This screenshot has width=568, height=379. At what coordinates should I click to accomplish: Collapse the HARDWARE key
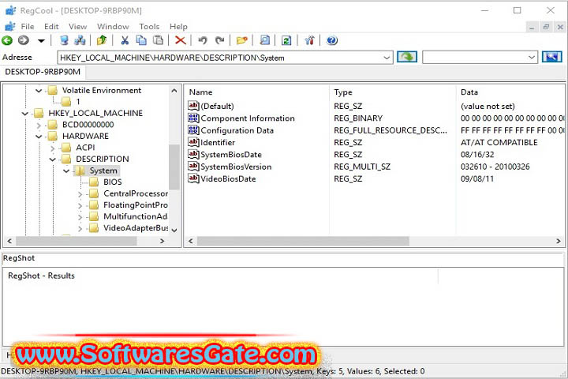point(39,137)
